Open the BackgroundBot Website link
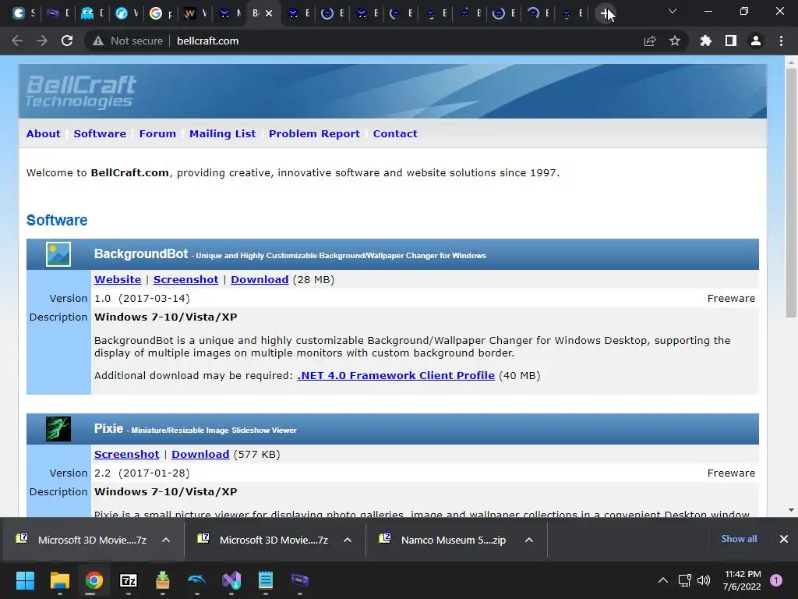The height and width of the screenshot is (599, 798). click(x=118, y=280)
